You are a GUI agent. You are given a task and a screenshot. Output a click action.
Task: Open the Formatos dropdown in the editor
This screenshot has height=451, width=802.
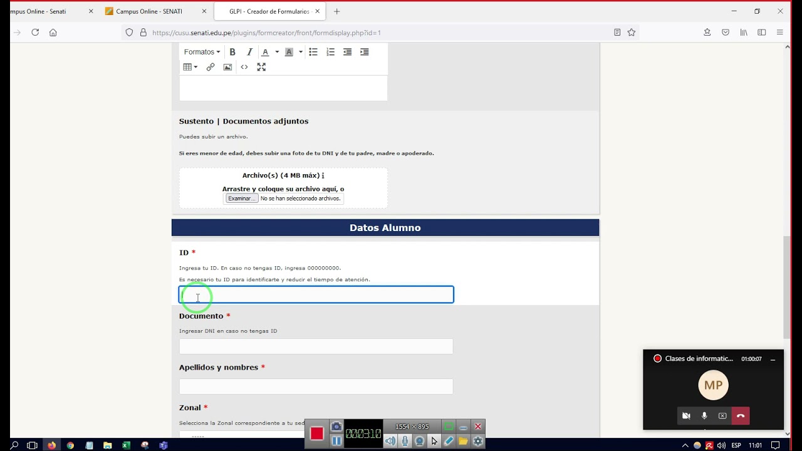coord(200,51)
